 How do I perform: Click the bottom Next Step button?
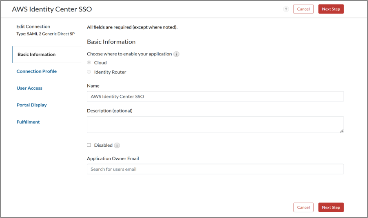(331, 207)
